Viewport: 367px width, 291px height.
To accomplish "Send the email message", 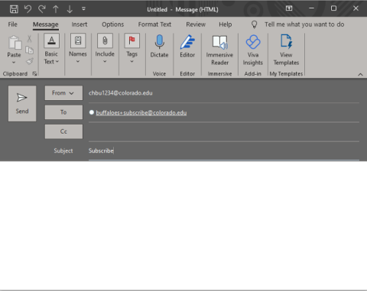I will (22, 104).
